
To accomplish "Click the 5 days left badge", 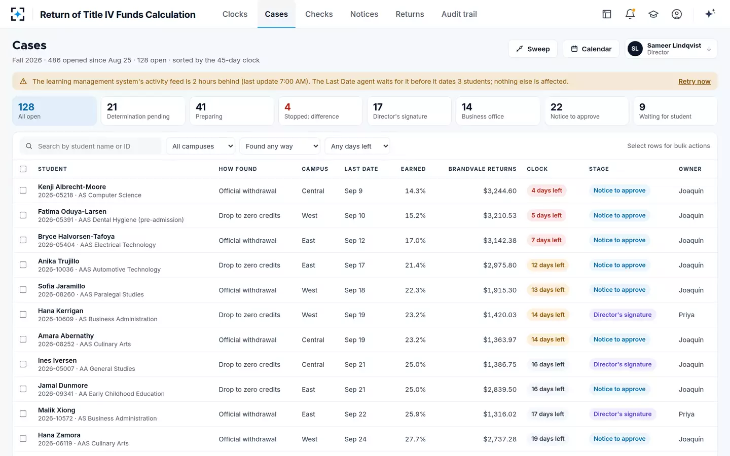I will 546,215.
